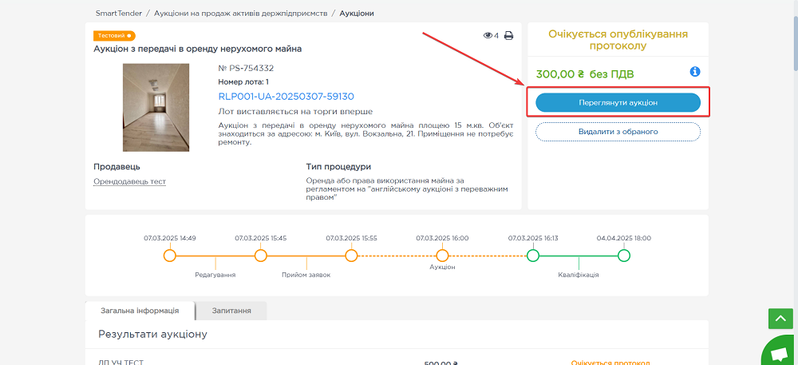This screenshot has width=798, height=365.
Task: Click the timeline marker for 07.03.2025 15:45
Action: (x=260, y=256)
